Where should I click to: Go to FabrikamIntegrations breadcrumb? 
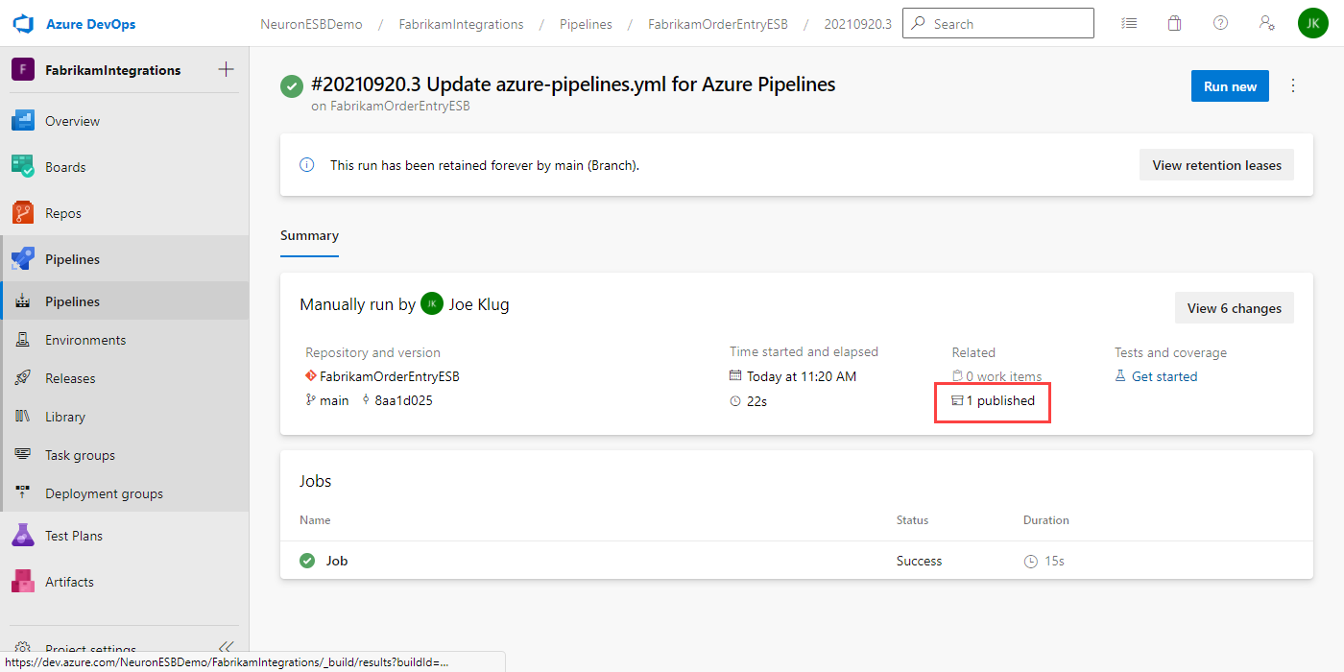coord(462,24)
